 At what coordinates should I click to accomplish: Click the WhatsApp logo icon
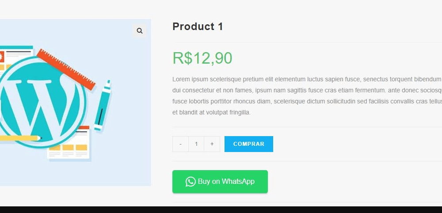(191, 182)
